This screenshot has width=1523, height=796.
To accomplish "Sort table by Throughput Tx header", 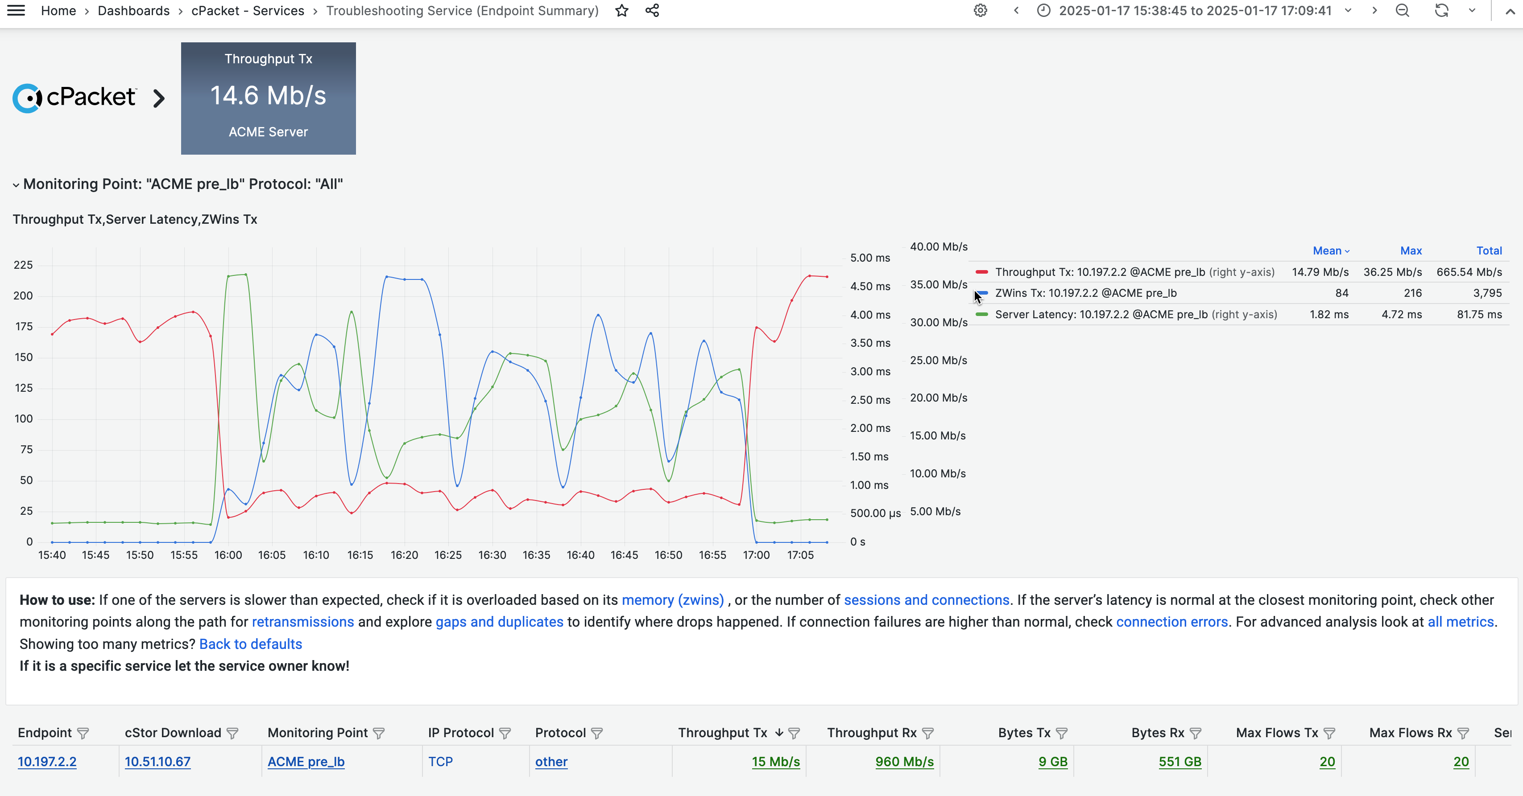I will point(723,733).
